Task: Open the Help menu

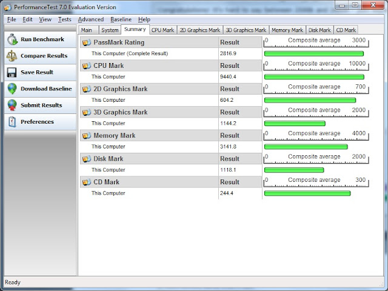Action: tap(144, 19)
